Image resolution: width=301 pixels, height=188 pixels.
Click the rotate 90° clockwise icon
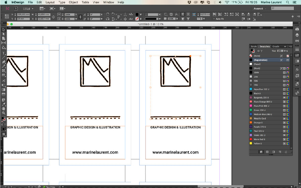108,14
